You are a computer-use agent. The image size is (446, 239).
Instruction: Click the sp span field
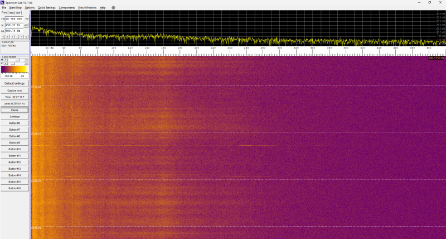coord(14,31)
